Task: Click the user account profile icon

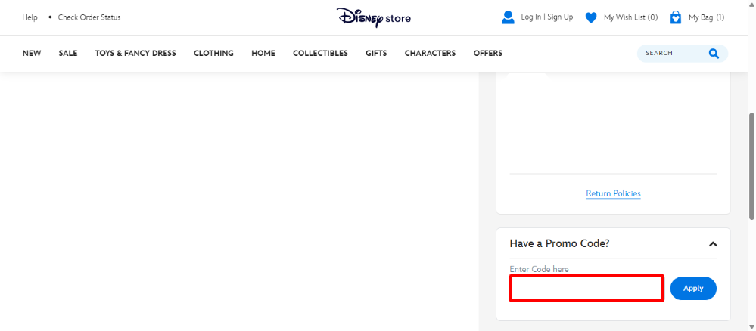Action: point(508,17)
